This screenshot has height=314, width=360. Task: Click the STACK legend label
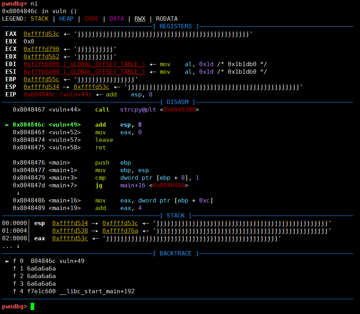[39, 18]
